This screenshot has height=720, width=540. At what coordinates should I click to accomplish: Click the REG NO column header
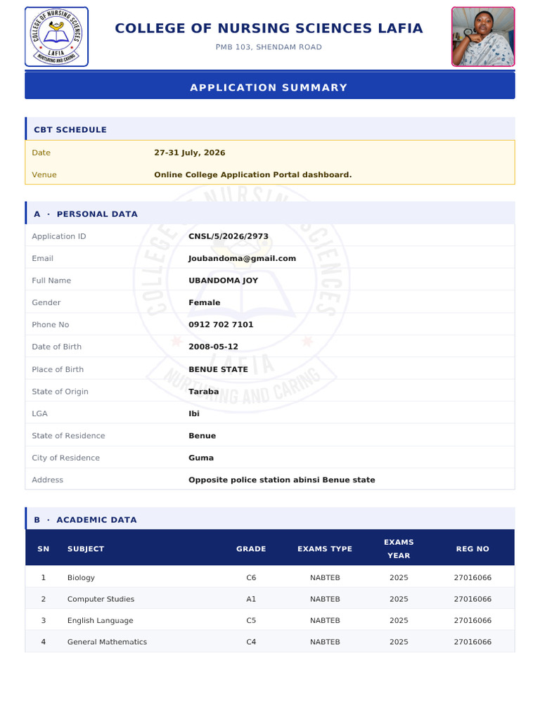[472, 548]
